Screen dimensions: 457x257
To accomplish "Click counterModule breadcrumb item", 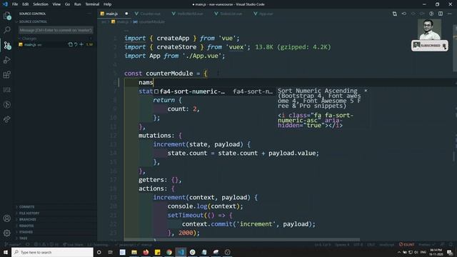I will coord(149,22).
